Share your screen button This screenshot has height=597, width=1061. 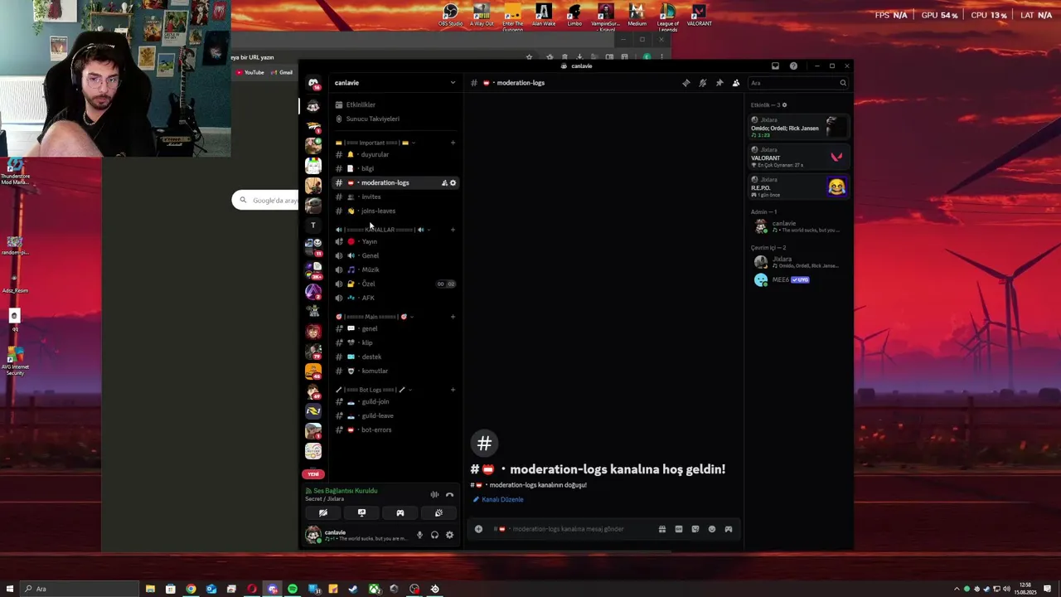361,513
